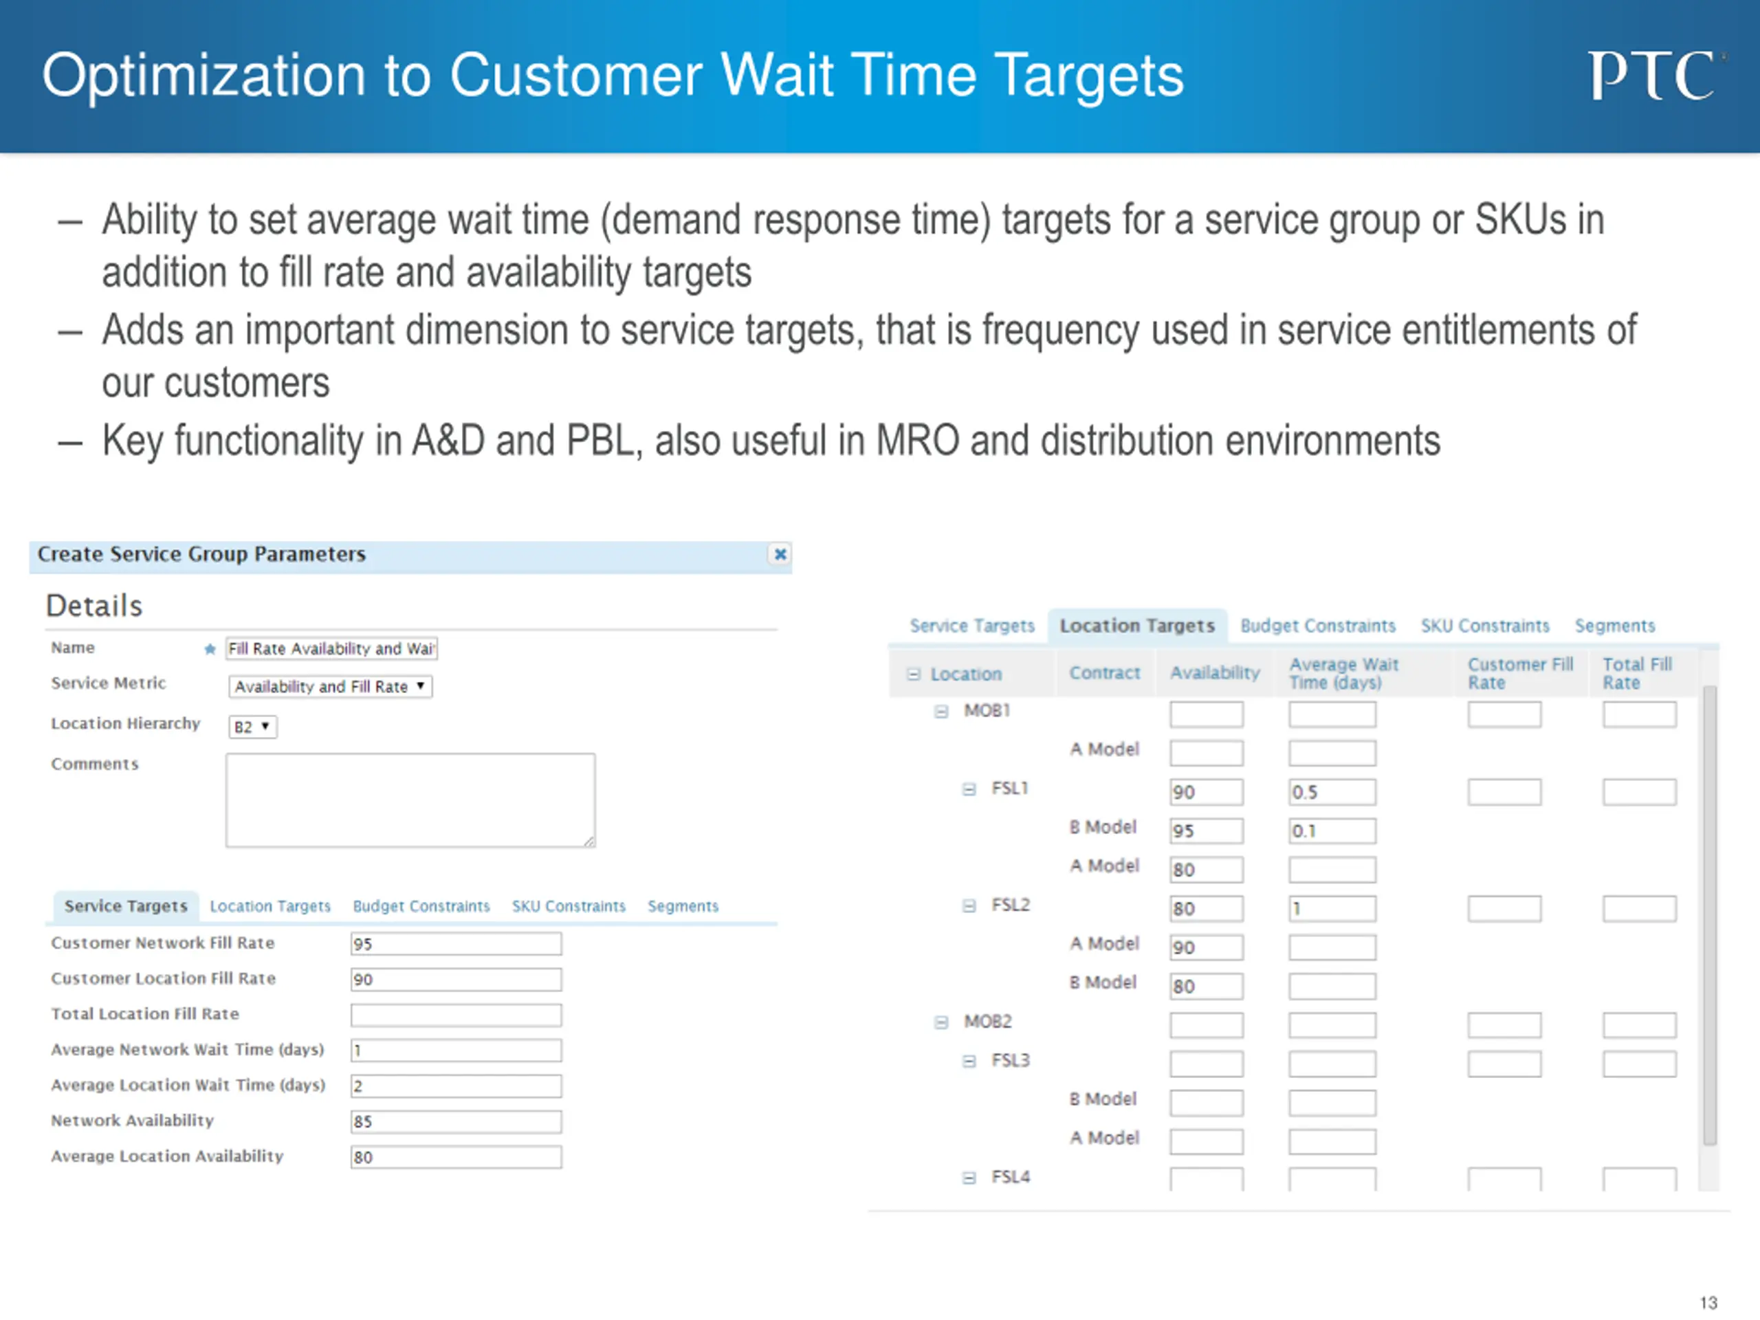The height and width of the screenshot is (1320, 1760).
Task: Collapse the FSL3 tree node
Action: pyautogui.click(x=968, y=1061)
